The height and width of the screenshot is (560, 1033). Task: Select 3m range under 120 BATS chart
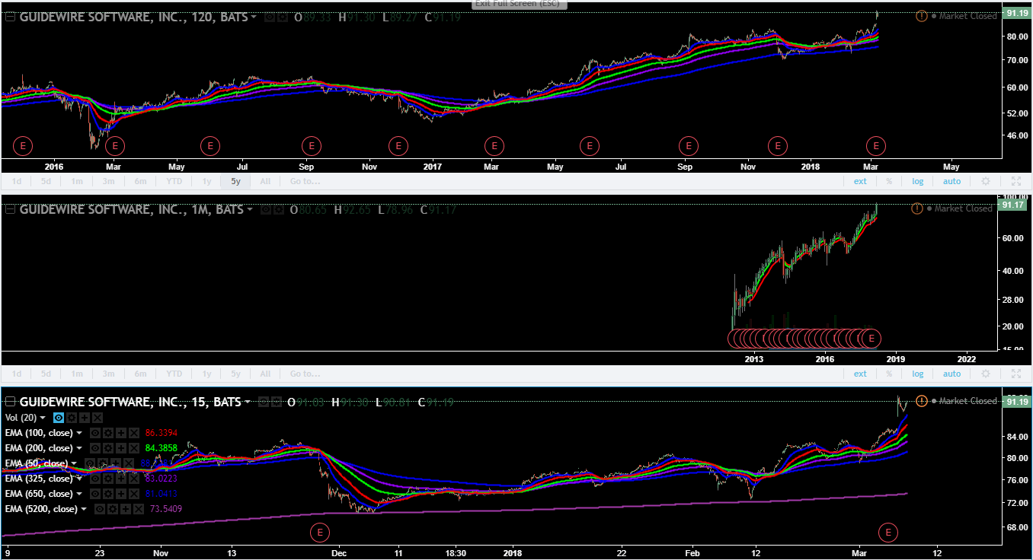tap(109, 181)
